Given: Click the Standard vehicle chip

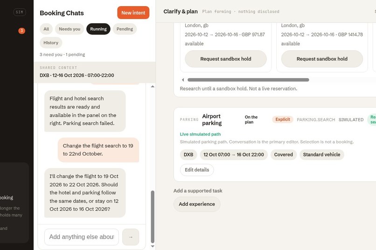Looking at the screenshot, I should click(x=321, y=155).
